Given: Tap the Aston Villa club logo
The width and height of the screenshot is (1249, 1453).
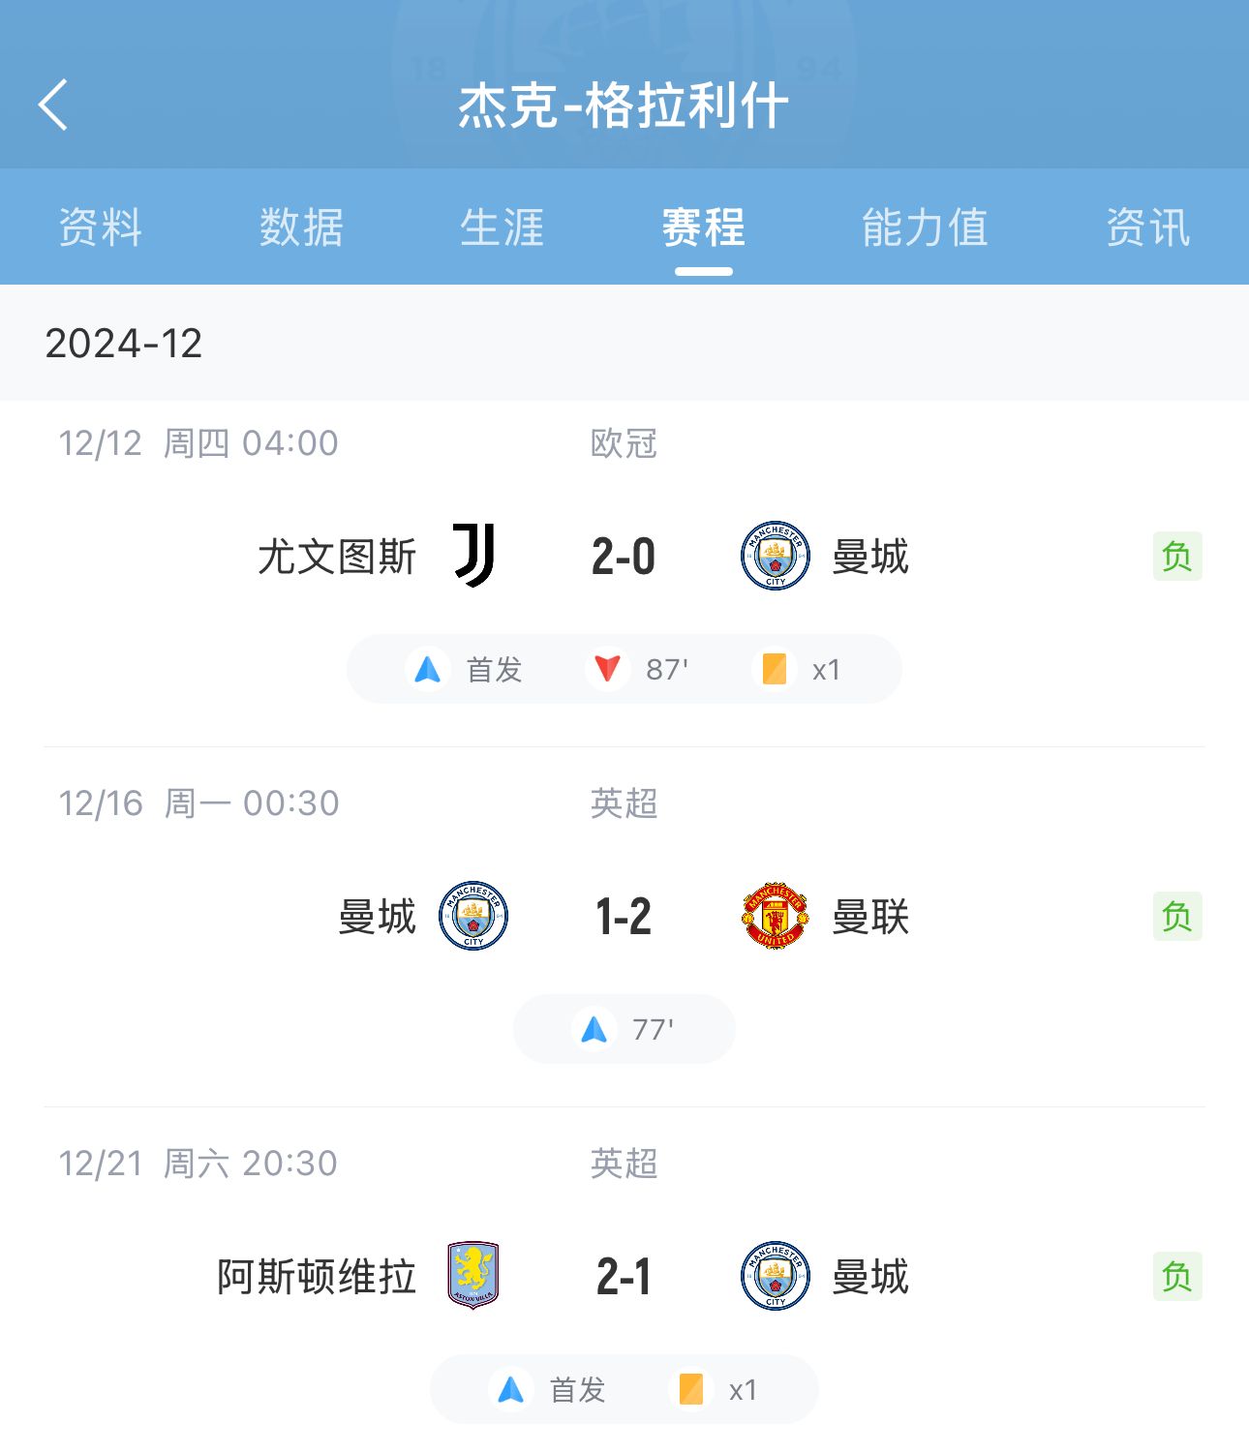Looking at the screenshot, I should 472,1276.
